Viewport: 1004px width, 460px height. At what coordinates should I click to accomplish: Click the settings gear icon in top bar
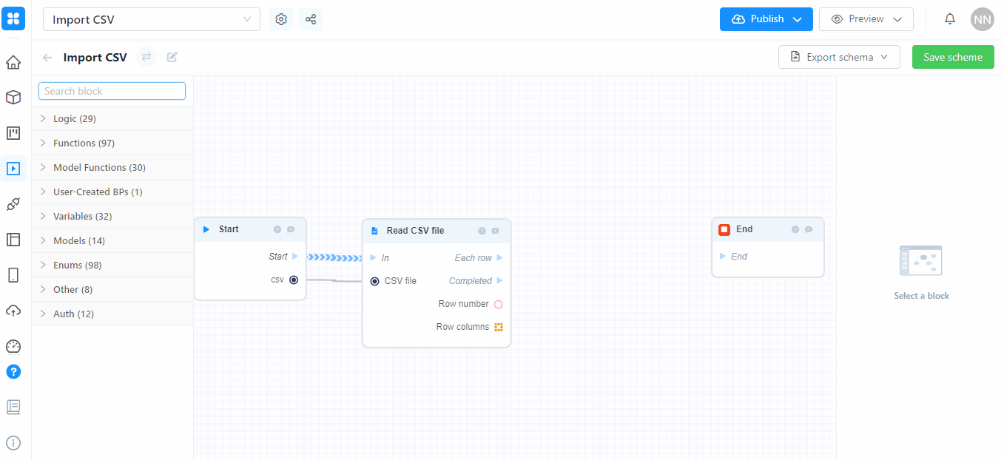(x=281, y=19)
